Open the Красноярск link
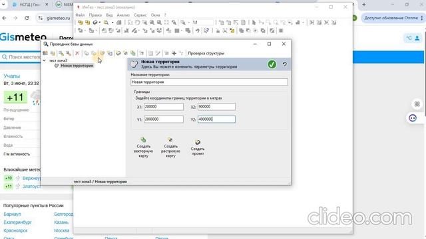Image resolution: width=426 pixels, height=239 pixels. coord(15,230)
